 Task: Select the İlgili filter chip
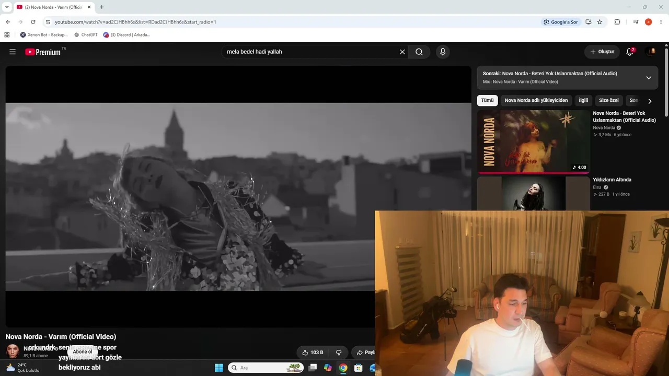pos(583,100)
